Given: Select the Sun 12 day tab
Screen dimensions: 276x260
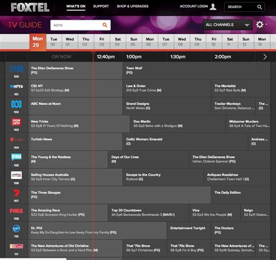Looking at the screenshot, I should coord(246,42).
